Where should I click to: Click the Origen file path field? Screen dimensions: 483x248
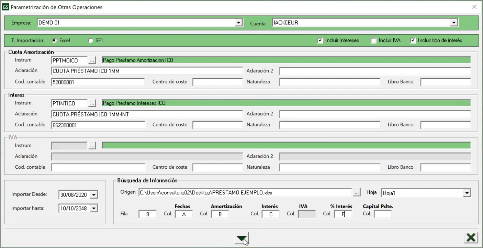click(x=245, y=193)
